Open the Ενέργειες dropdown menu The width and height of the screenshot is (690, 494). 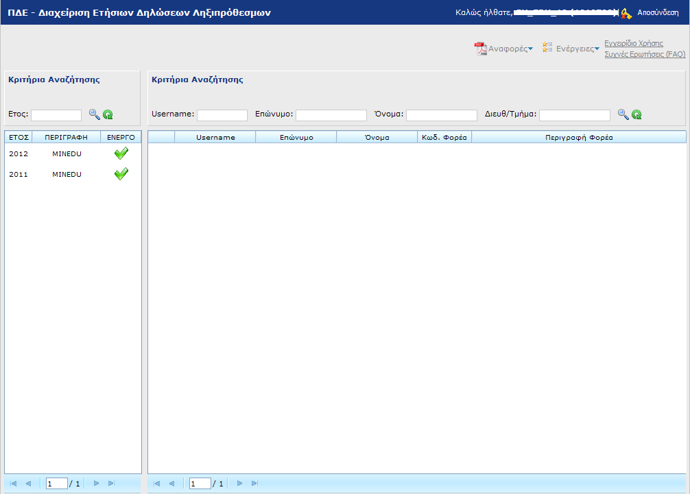(578, 49)
